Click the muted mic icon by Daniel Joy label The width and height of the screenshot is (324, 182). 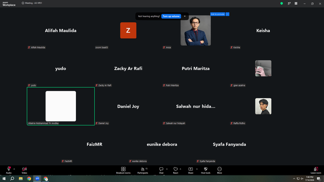[97, 123]
